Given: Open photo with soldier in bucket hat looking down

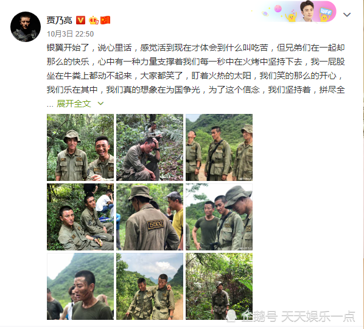Looking at the screenshot, I should (219, 217).
